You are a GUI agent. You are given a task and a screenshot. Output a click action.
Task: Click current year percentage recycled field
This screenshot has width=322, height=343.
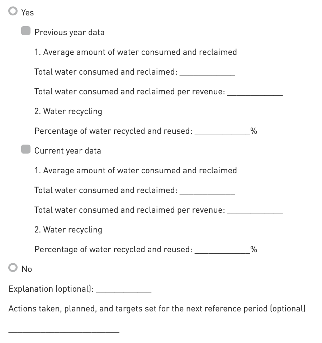click(222, 250)
